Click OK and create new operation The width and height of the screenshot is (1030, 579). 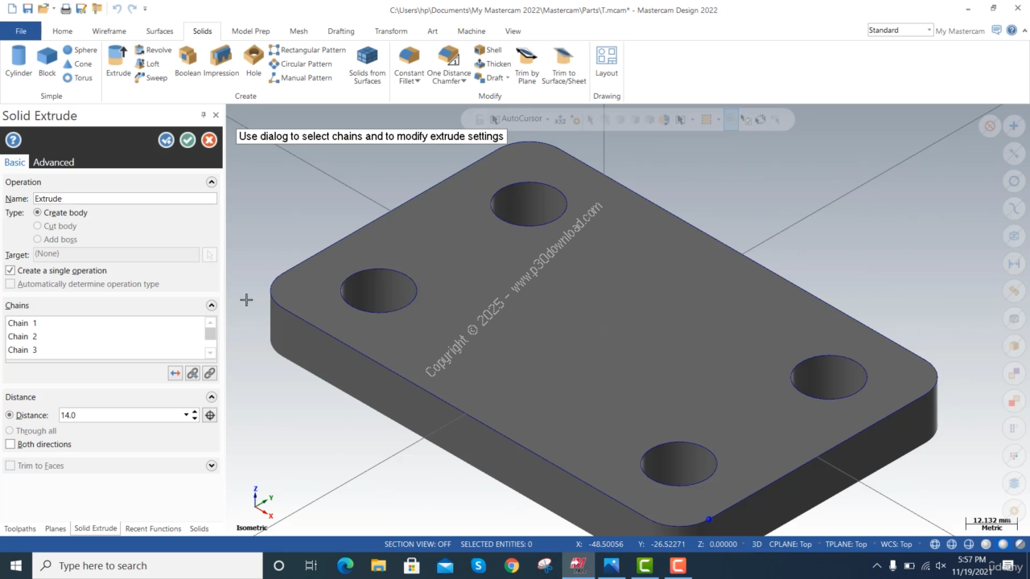tap(167, 140)
